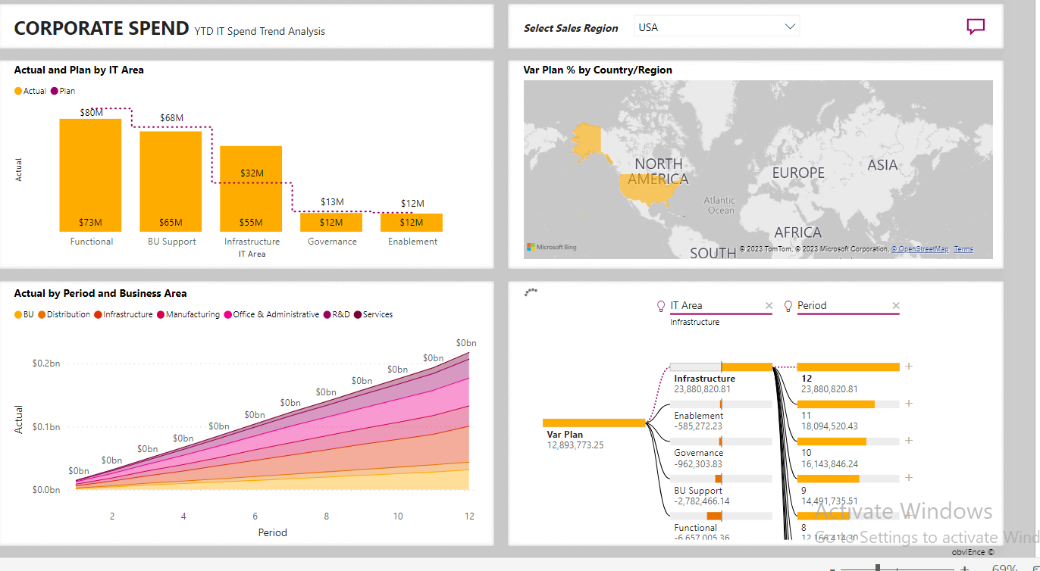Expand Period 10 node with plus icon
The image size is (1040, 571).
tap(909, 441)
